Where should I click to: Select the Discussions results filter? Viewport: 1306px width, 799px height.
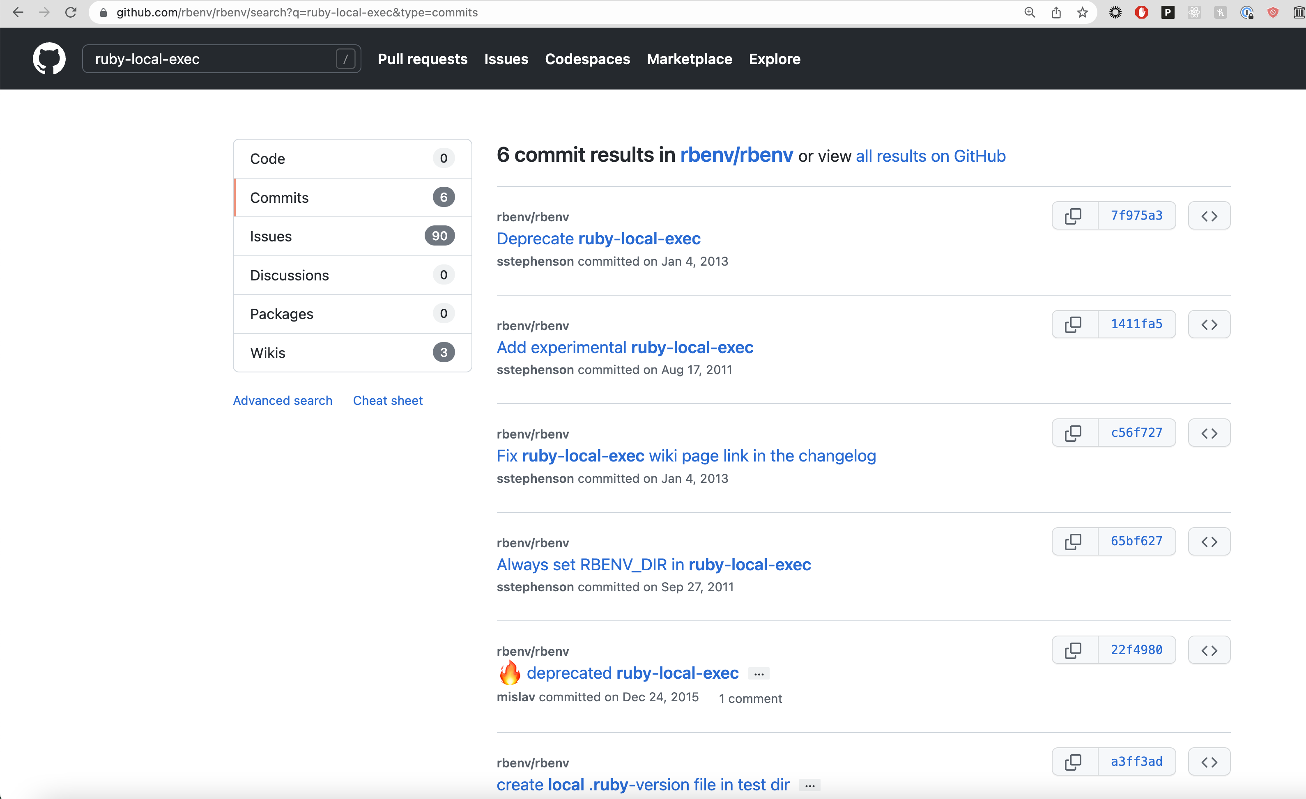tap(352, 275)
